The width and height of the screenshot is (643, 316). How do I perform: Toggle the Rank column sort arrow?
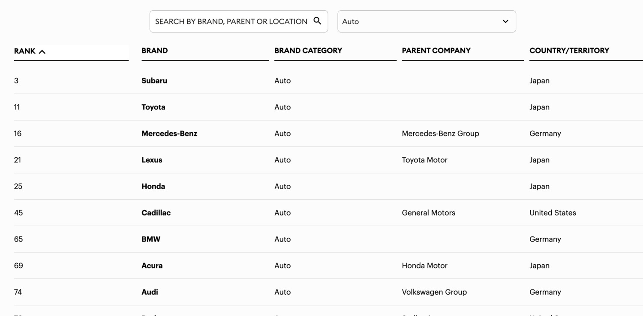(x=42, y=52)
